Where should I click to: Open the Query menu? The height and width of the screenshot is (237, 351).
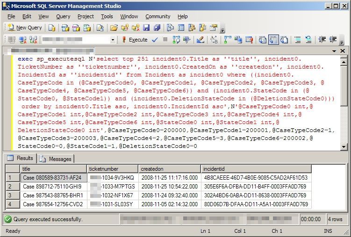click(x=63, y=16)
